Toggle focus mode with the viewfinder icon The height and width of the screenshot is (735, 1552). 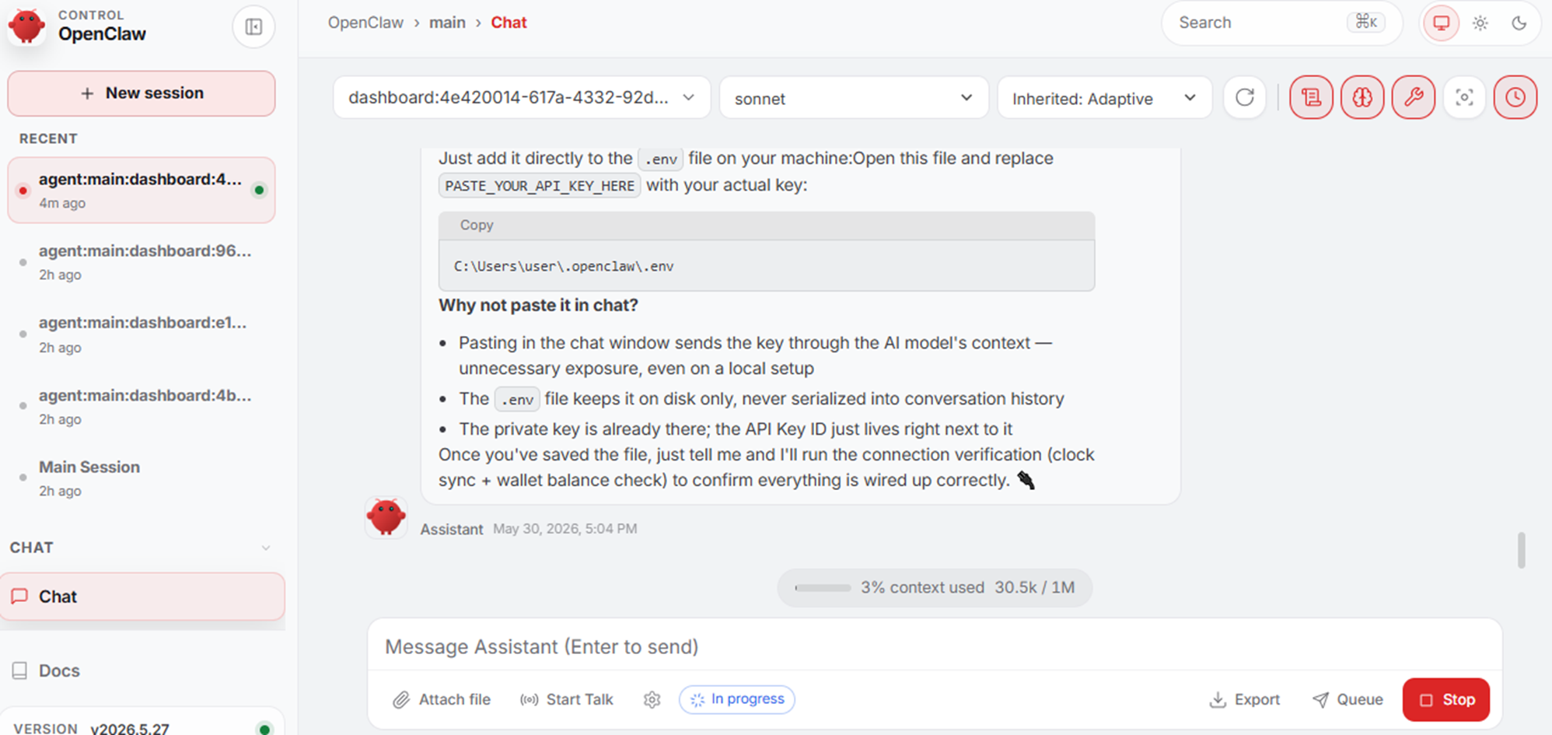point(1464,97)
